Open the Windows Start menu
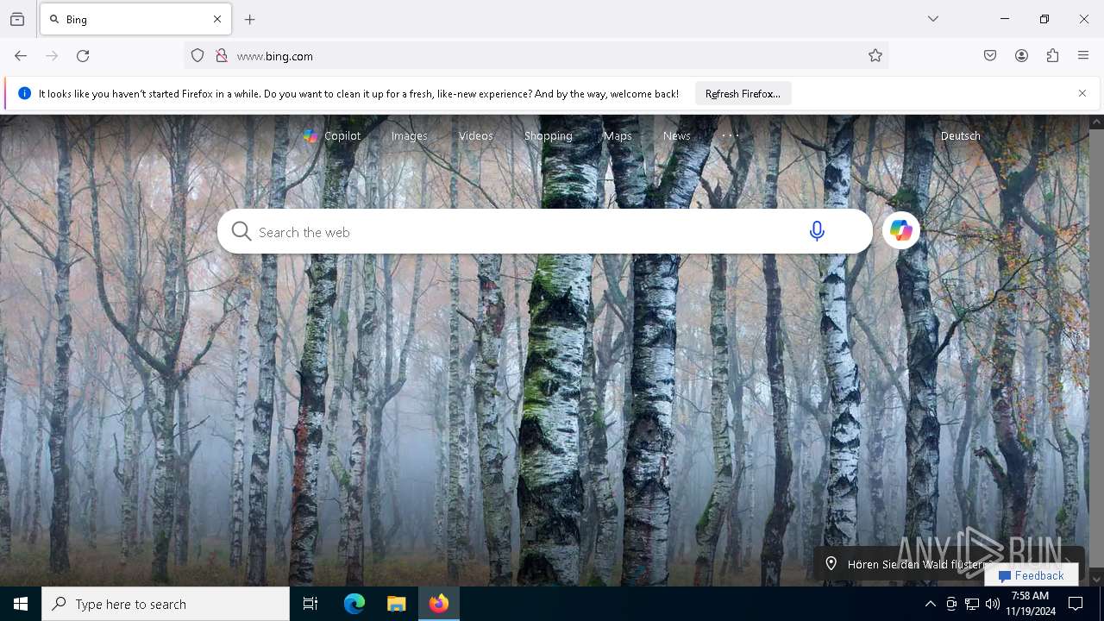1104x621 pixels. coord(21,604)
